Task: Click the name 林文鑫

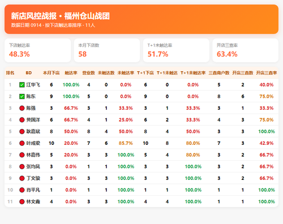Action: point(33,202)
